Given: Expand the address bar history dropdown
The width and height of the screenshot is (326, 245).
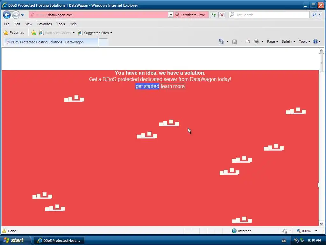Looking at the screenshot, I should (171, 15).
